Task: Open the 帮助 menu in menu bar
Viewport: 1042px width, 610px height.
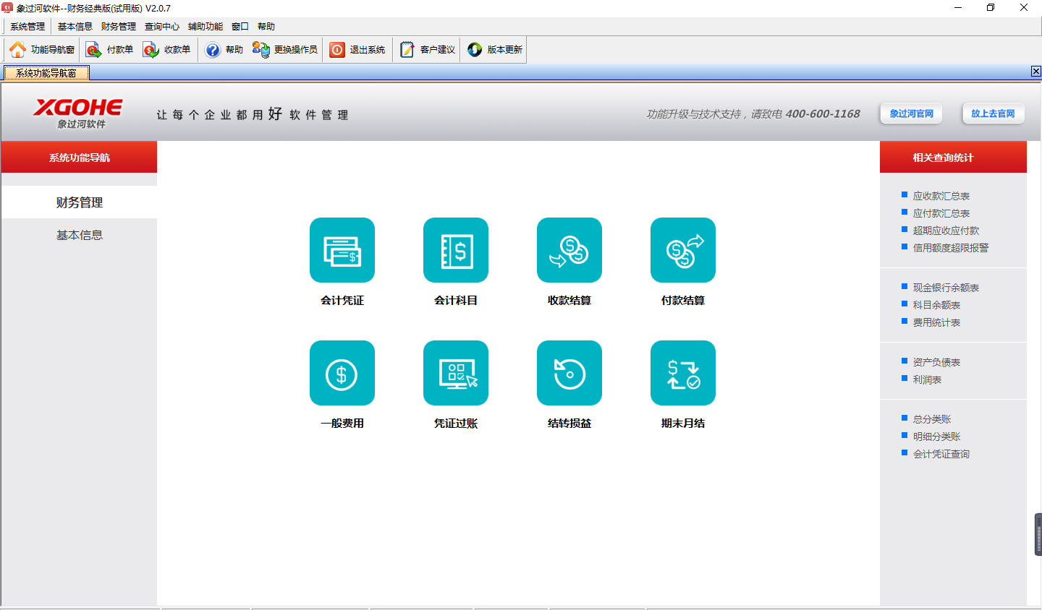Action: [266, 27]
